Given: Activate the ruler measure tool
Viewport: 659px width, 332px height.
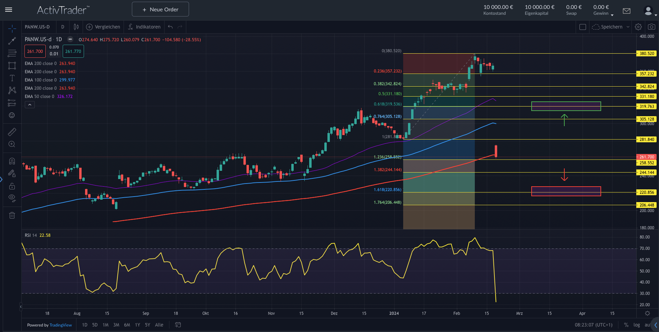Looking at the screenshot, I should tap(12, 132).
